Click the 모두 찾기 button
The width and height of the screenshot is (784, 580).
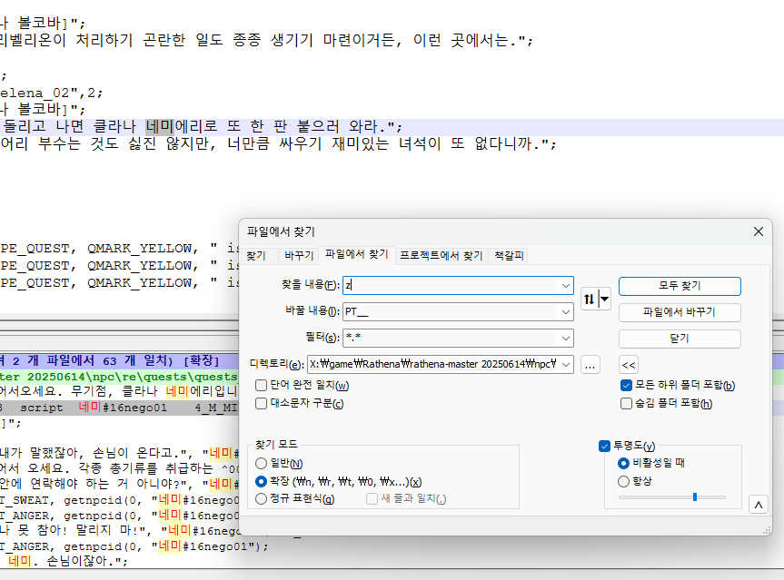click(x=679, y=286)
